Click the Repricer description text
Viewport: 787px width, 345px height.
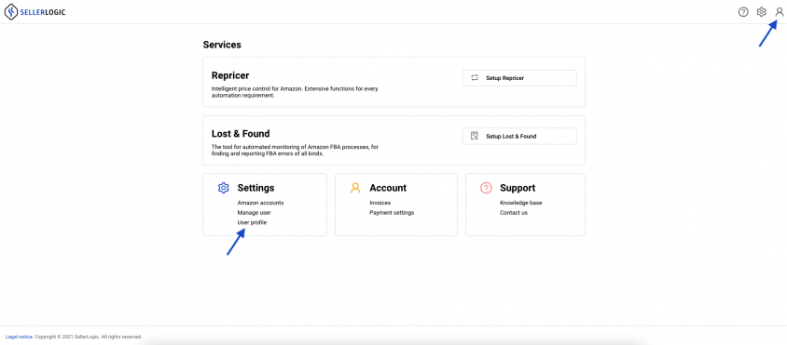pyautogui.click(x=295, y=92)
